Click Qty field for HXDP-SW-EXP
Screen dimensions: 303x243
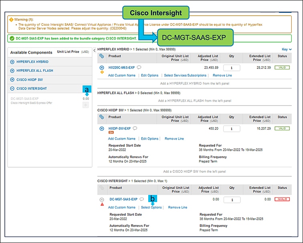click(x=232, y=129)
